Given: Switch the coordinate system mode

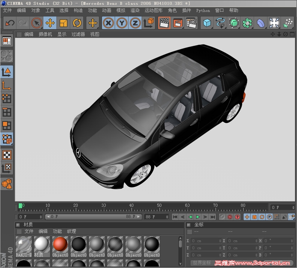Looking at the screenshot, I should 149,23.
